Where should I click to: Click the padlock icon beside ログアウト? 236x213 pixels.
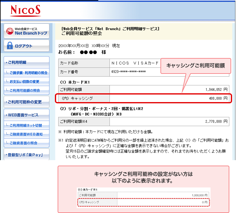point(9,46)
